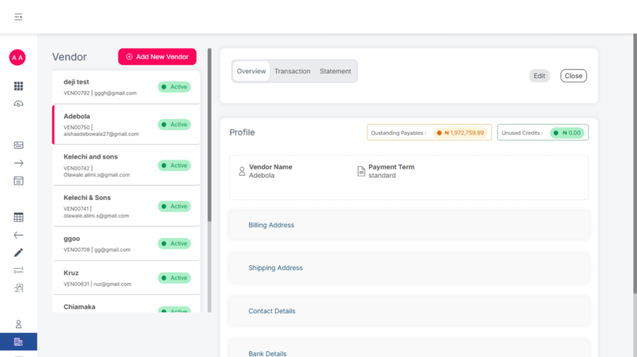
Task: Click the left arrow sidebar icon
Action: [19, 235]
